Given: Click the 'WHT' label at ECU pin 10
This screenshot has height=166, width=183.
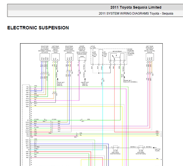Looking at the screenshot, I should click(36, 104).
